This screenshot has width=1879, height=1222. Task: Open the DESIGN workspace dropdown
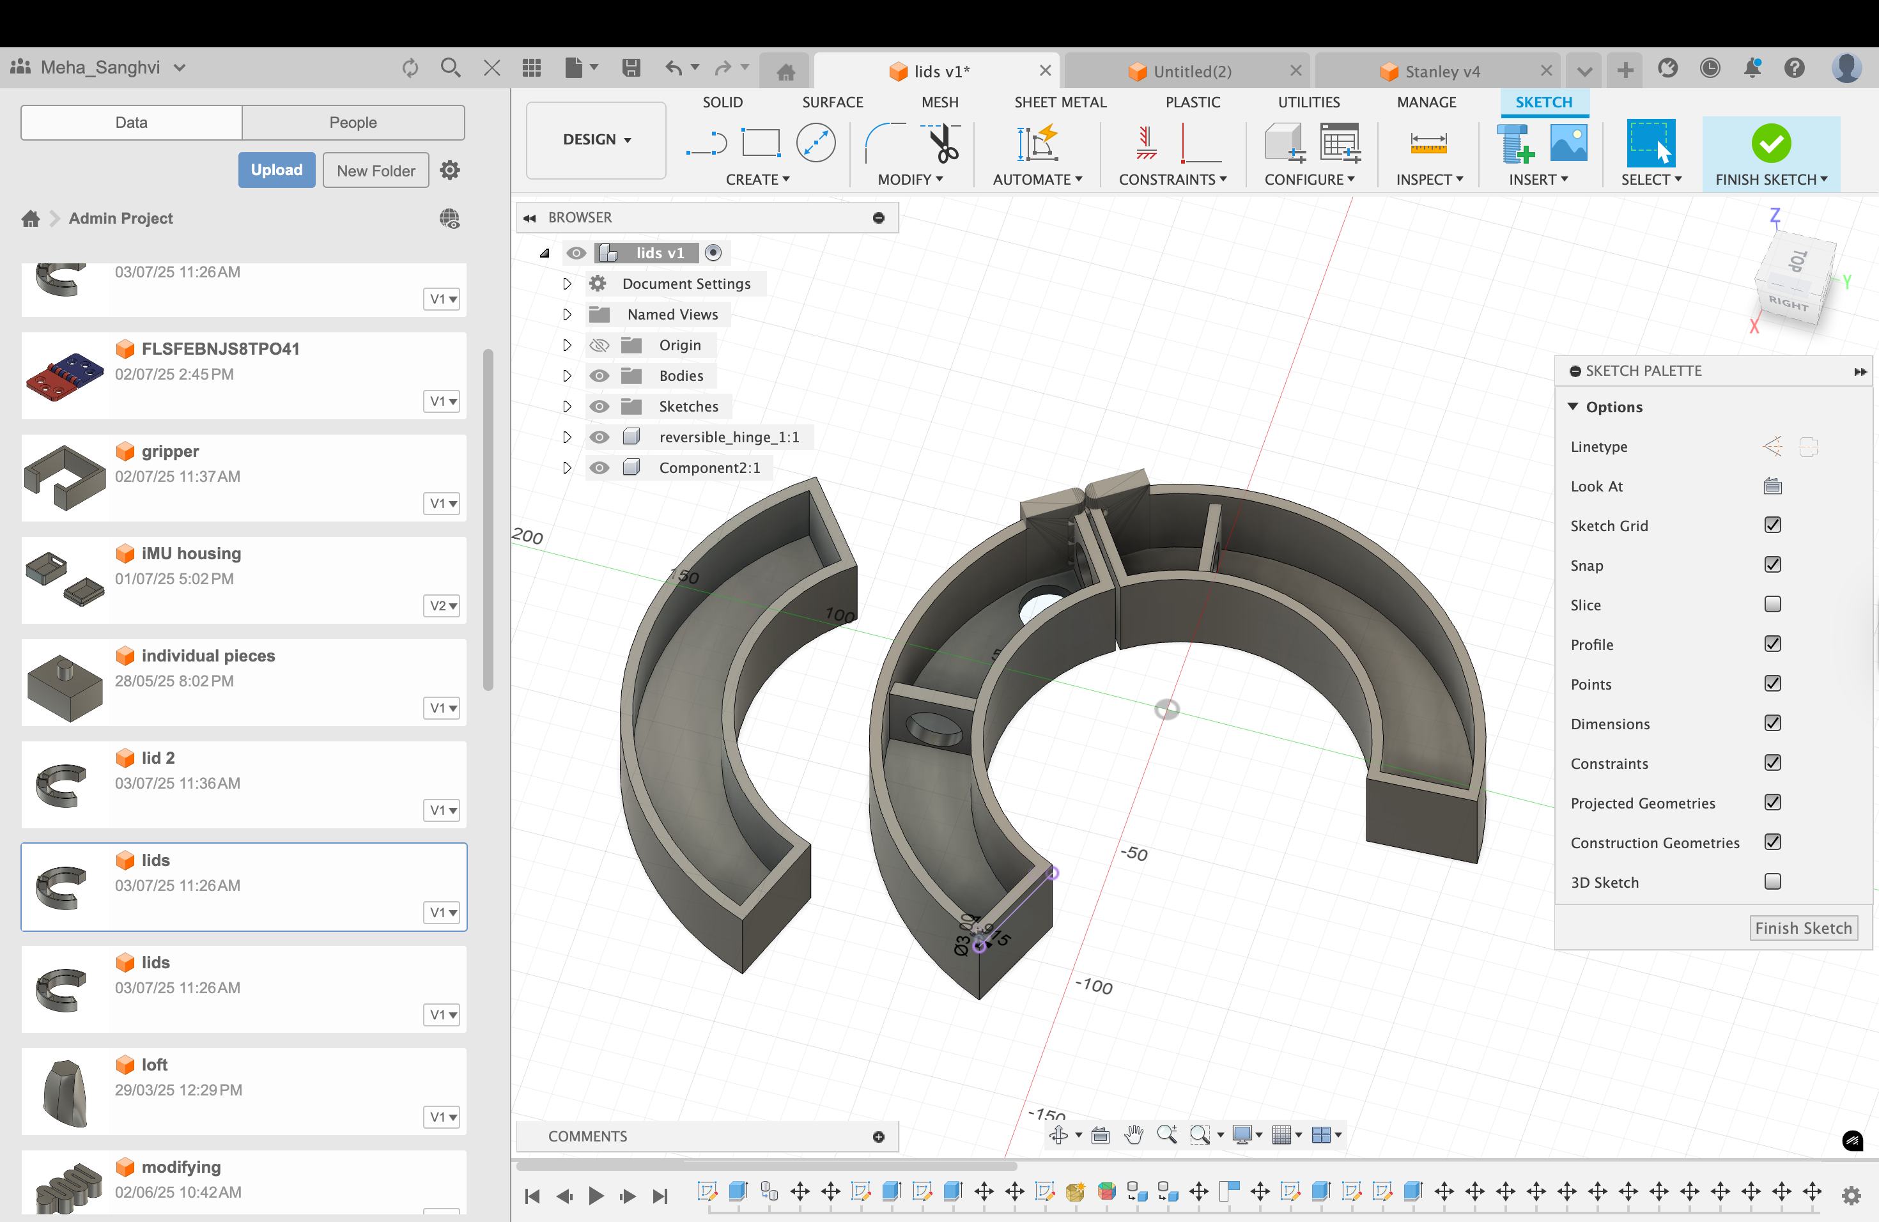[x=596, y=140]
